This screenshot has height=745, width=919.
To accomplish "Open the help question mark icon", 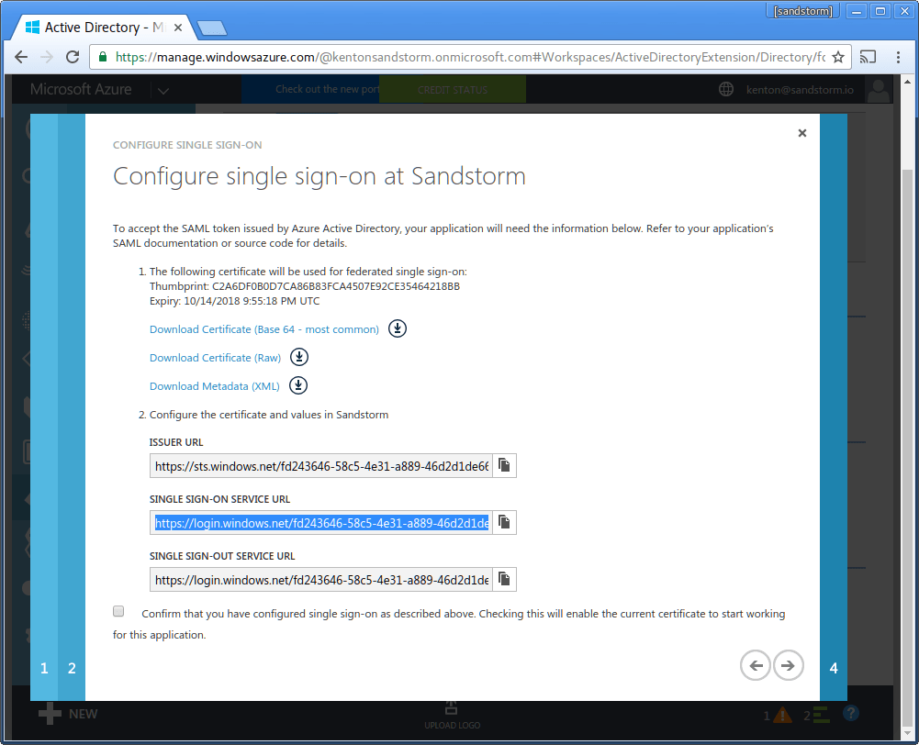I will pyautogui.click(x=851, y=713).
